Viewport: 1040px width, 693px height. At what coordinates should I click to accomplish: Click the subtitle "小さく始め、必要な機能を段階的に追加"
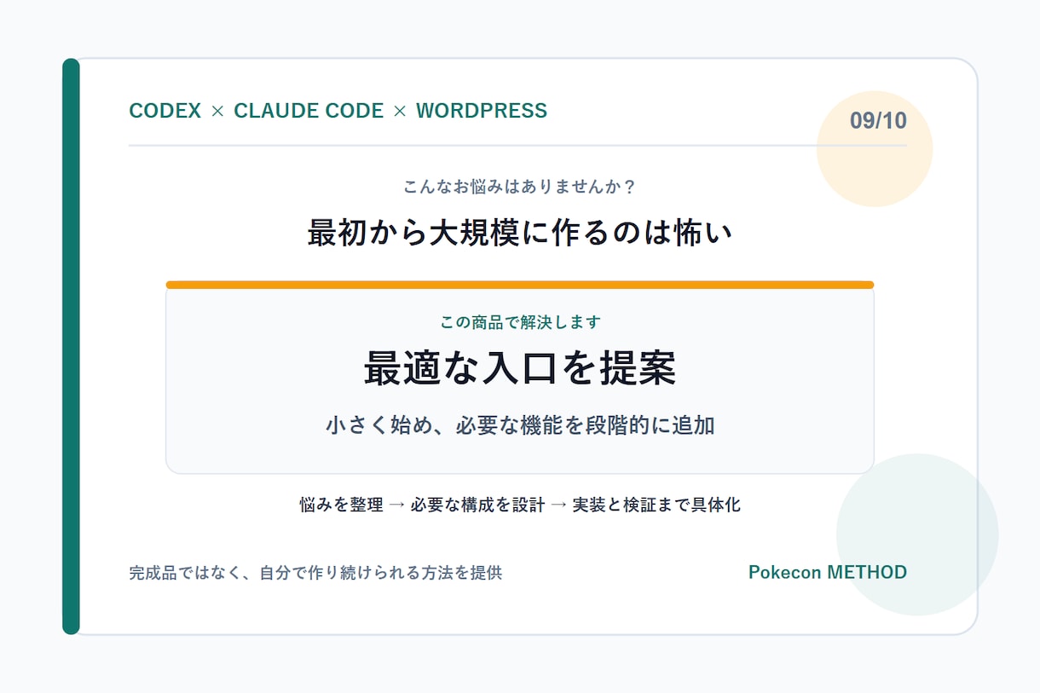520,425
